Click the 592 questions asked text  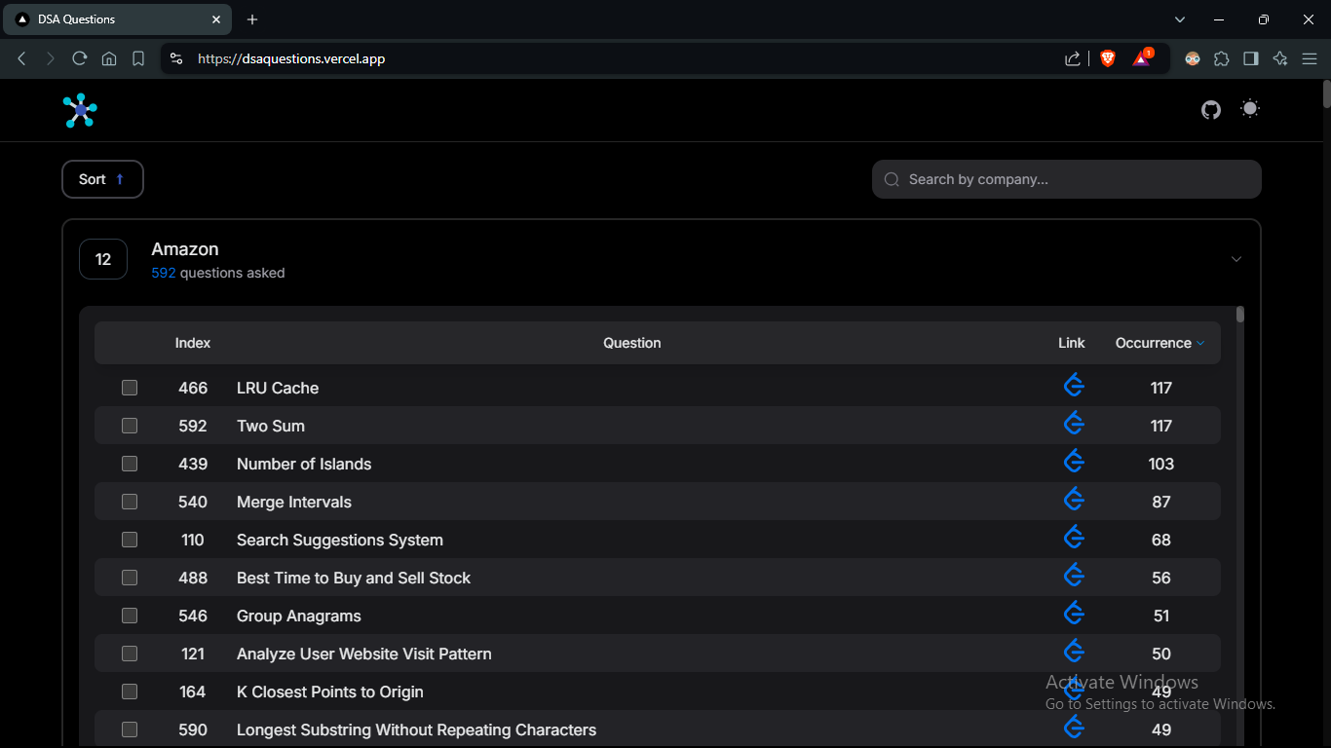coord(218,274)
